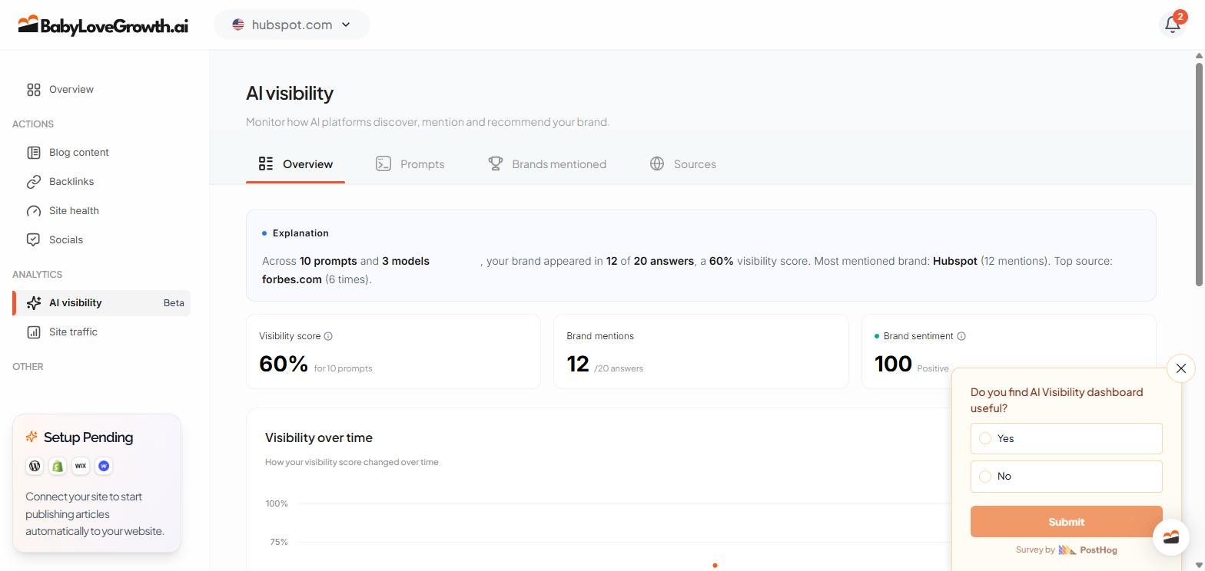Close the survey popup
The image size is (1205, 571).
click(x=1181, y=368)
